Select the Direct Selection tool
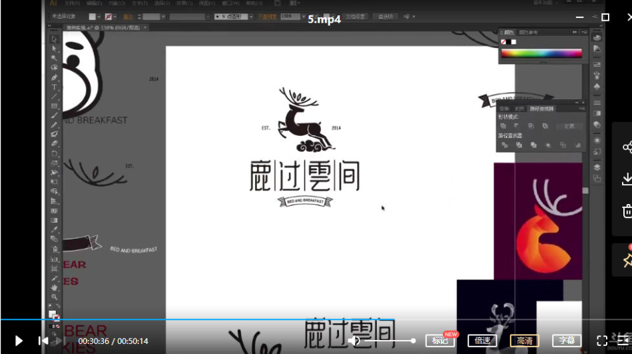This screenshot has width=632, height=354. tap(54, 49)
